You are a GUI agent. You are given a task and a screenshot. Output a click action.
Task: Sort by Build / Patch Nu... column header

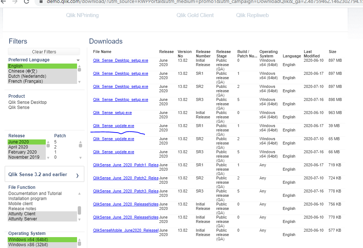tap(247, 54)
